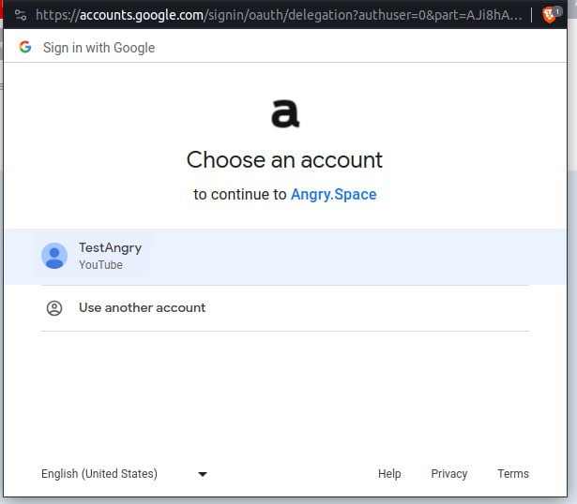
Task: Open the Help link
Action: click(x=389, y=474)
